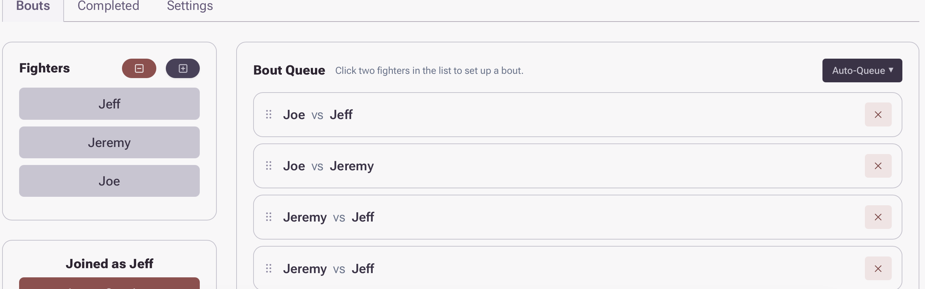Click the red button under Joined as Jeff
Image resolution: width=925 pixels, height=289 pixels.
(109, 284)
